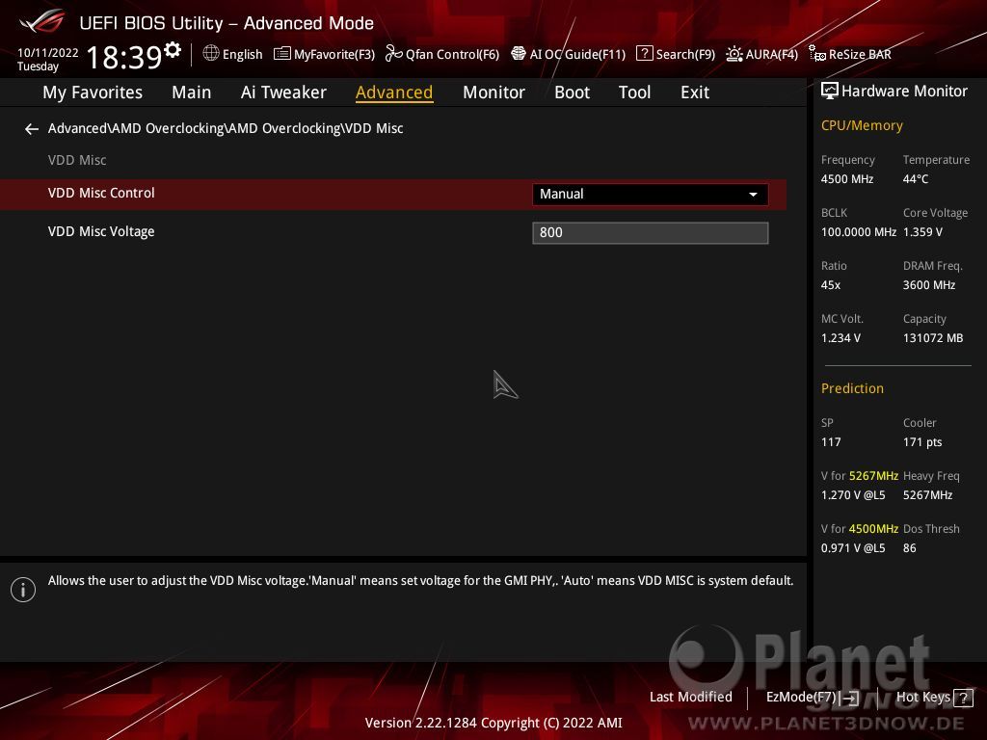Switch to EzMode(F7)

pyautogui.click(x=812, y=698)
